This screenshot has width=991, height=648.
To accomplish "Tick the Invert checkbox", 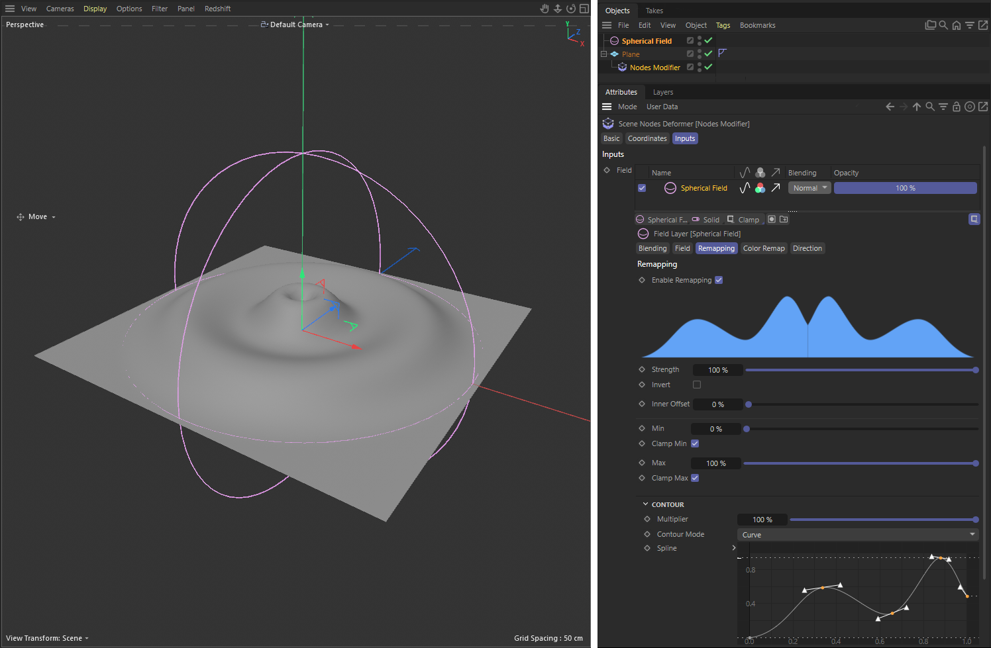I will [x=697, y=385].
